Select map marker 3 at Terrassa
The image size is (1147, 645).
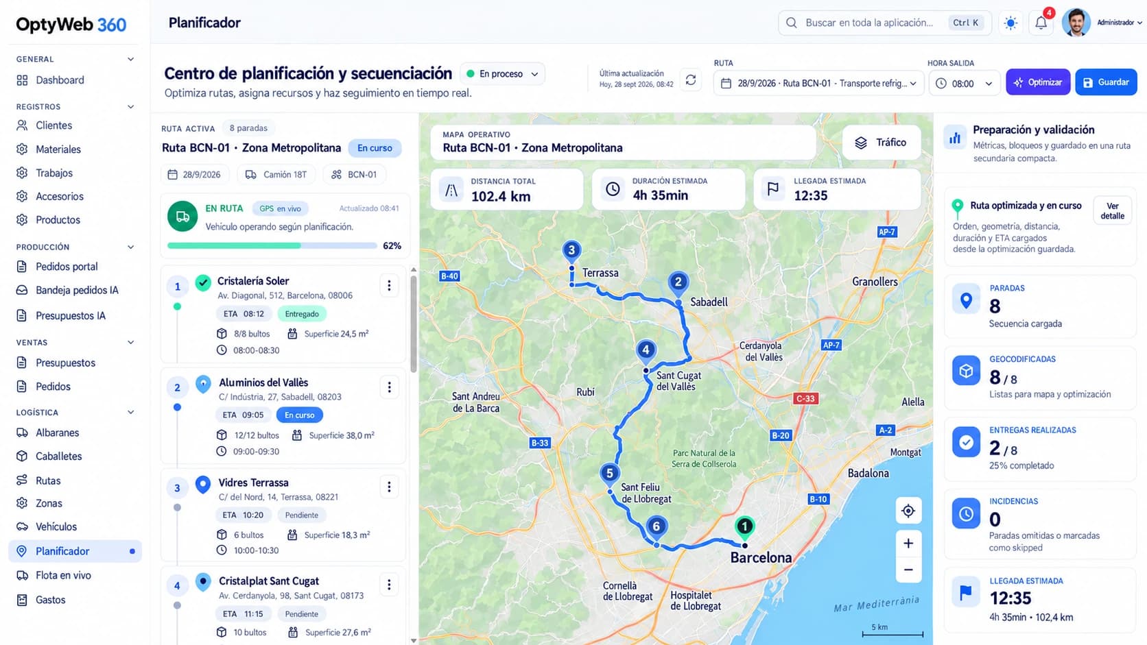coord(571,251)
